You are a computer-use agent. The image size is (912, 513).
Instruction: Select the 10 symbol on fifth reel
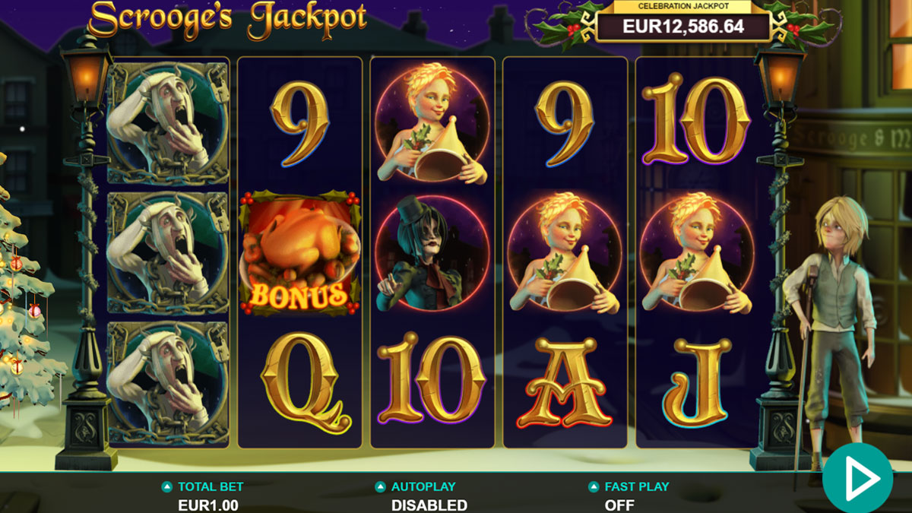point(696,120)
